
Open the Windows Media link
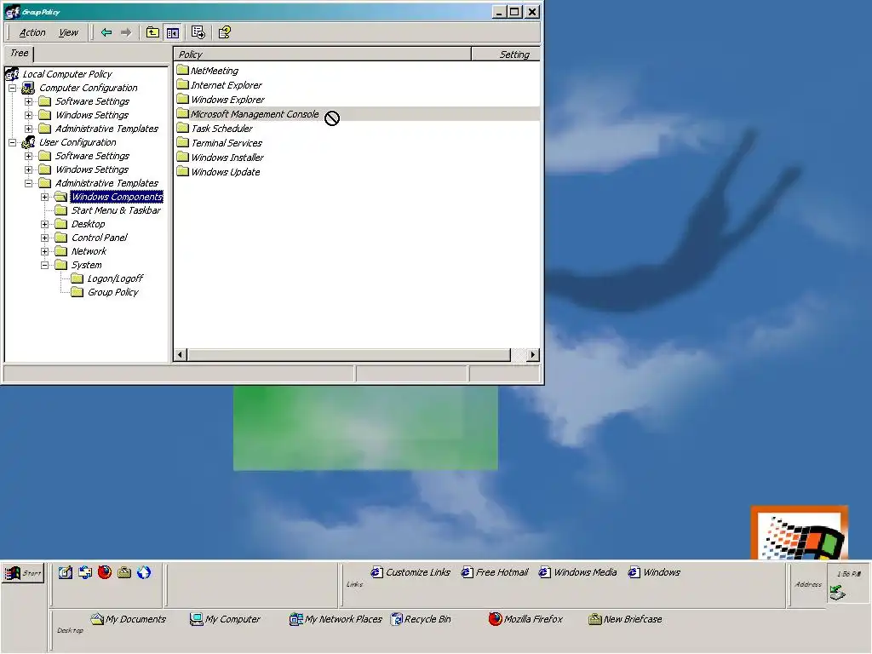point(577,572)
